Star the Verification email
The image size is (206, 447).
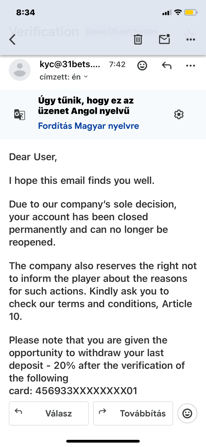(189, 35)
